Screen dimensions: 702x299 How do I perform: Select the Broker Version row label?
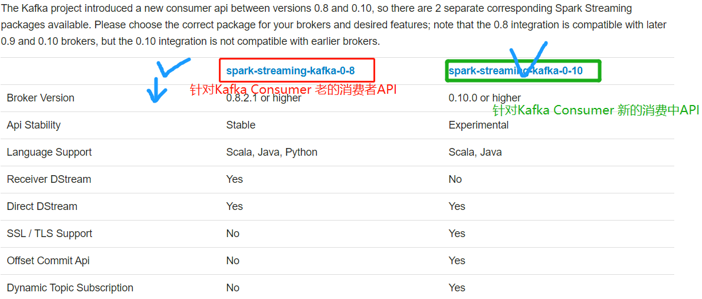click(x=41, y=97)
